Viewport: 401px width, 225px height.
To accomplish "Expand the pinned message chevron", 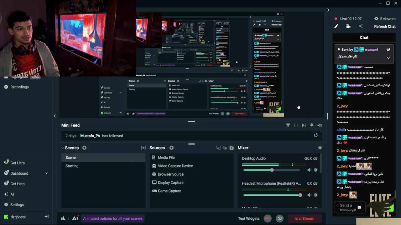I will point(388,58).
